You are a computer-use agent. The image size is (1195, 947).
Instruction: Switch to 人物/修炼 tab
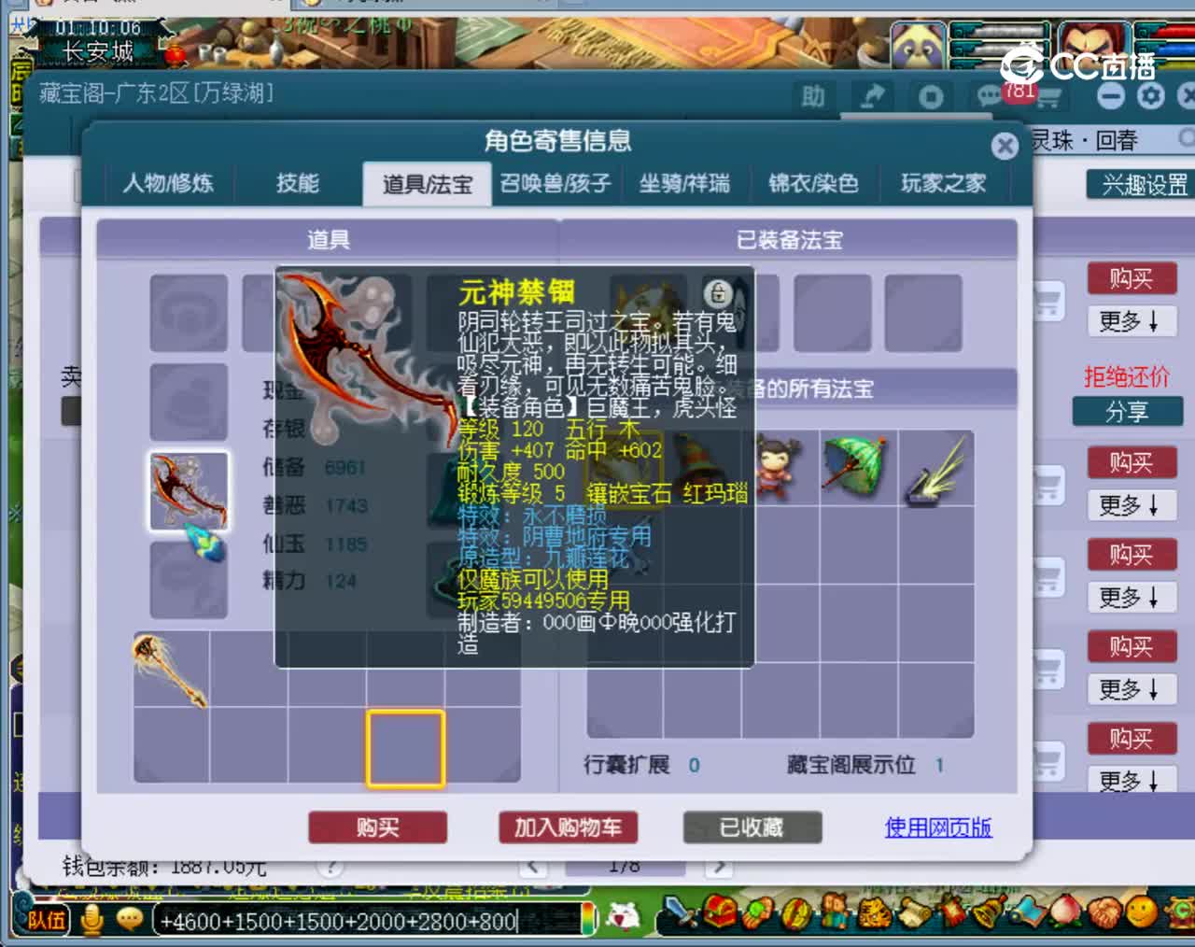point(168,183)
